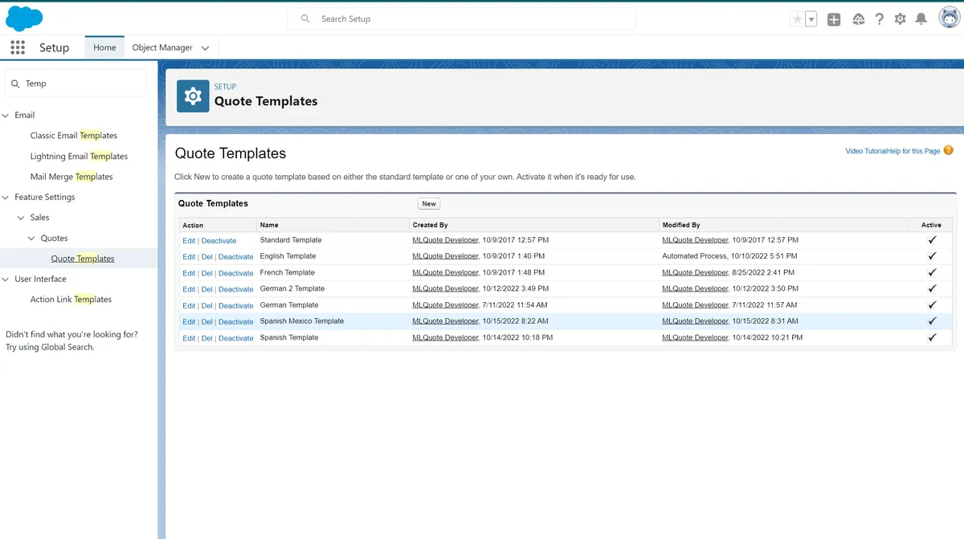Deactivate the German 2 Template
Viewport: 964px width, 539px height.
click(235, 289)
